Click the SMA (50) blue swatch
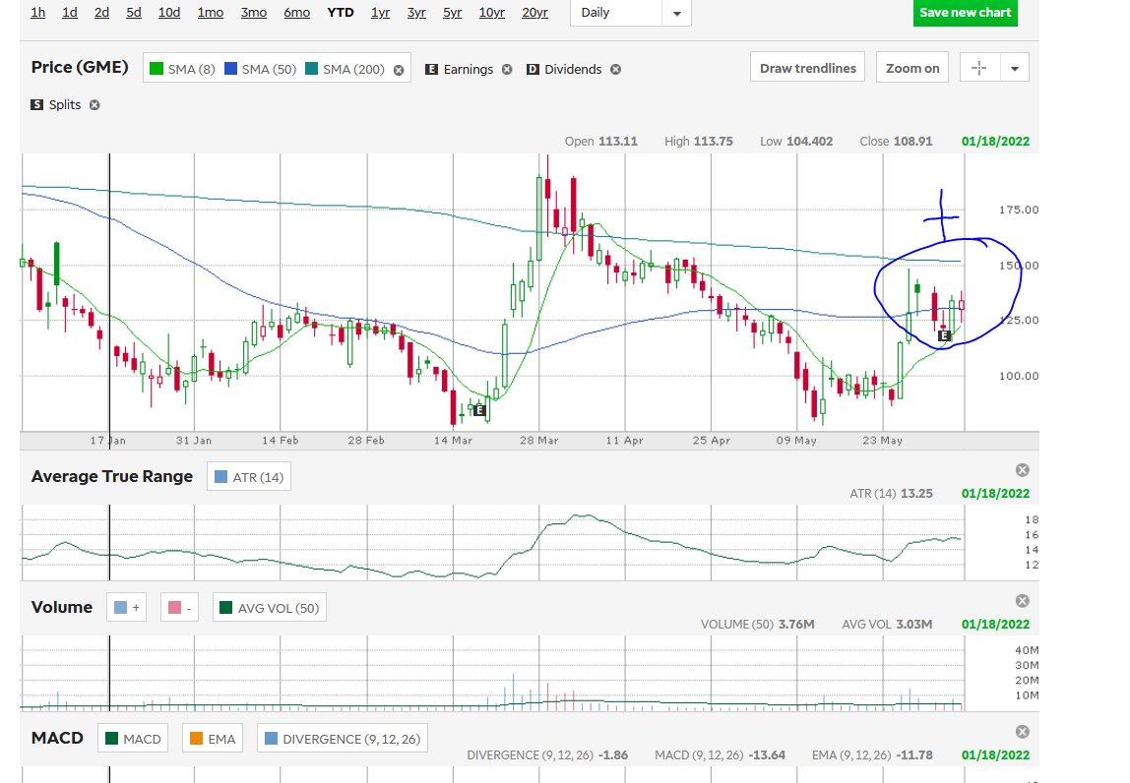1130x783 pixels. coord(230,69)
